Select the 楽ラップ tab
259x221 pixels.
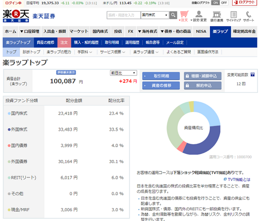point(220,32)
